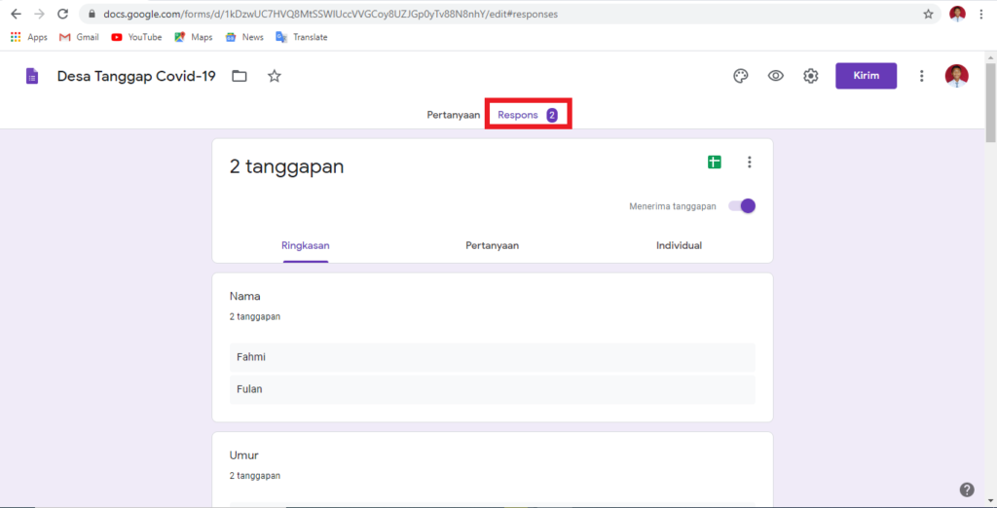
Task: Click the Umur question heading
Action: 243,455
